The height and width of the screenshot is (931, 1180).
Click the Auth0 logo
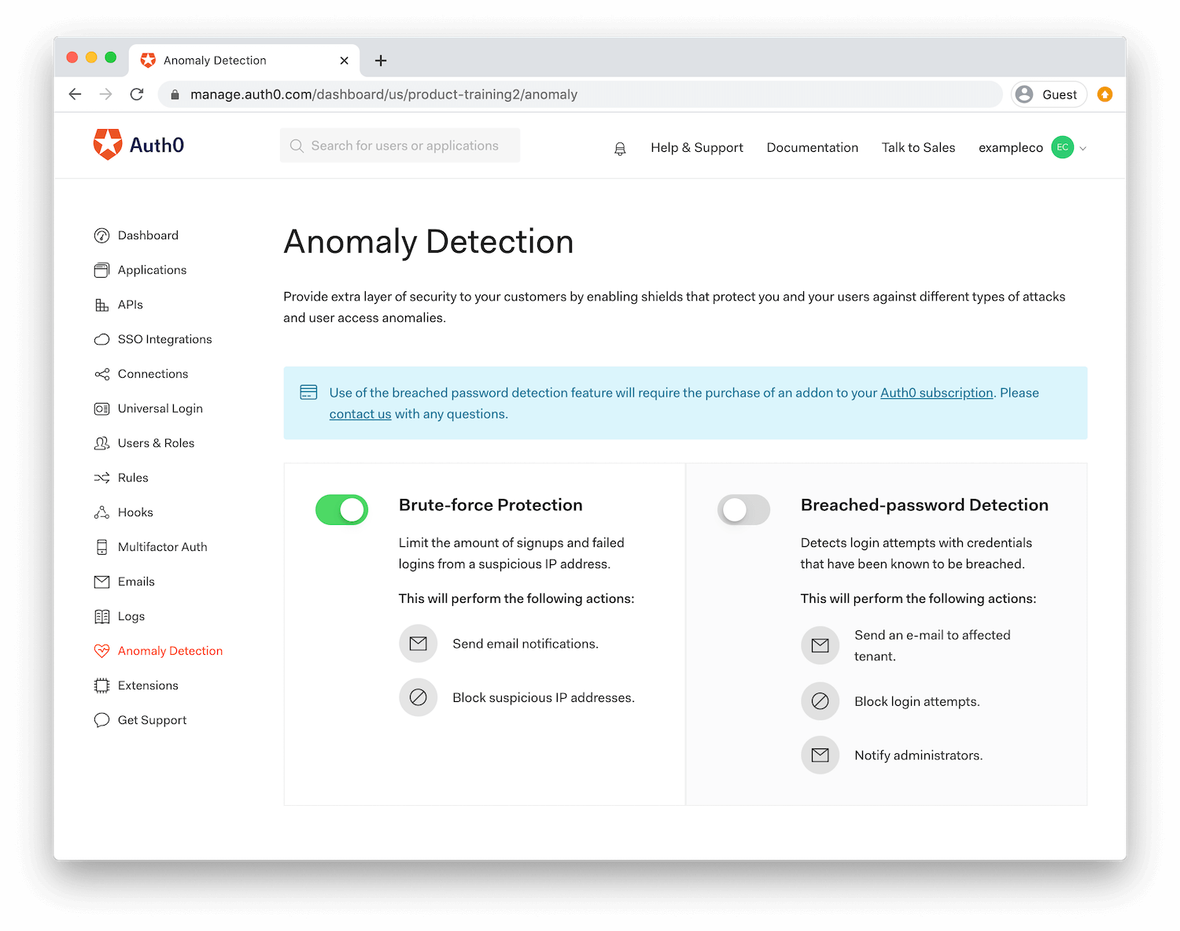(138, 145)
